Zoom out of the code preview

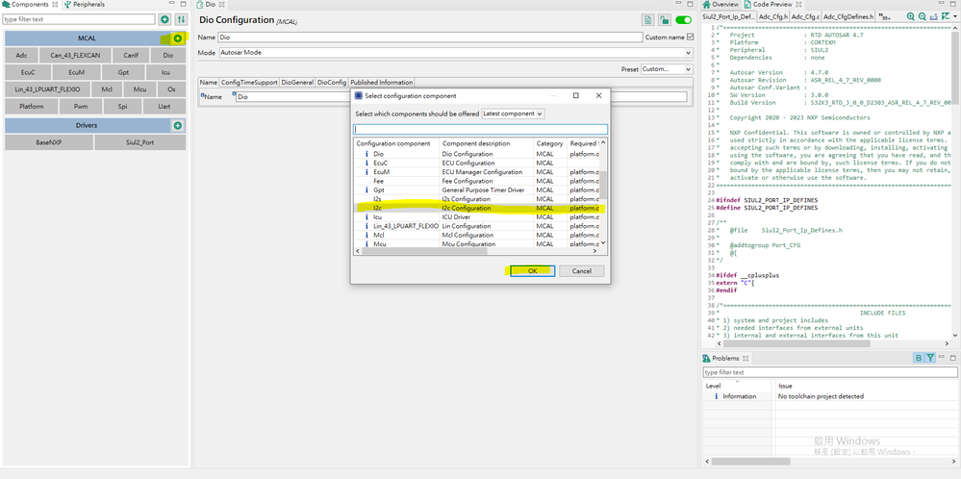pos(922,16)
